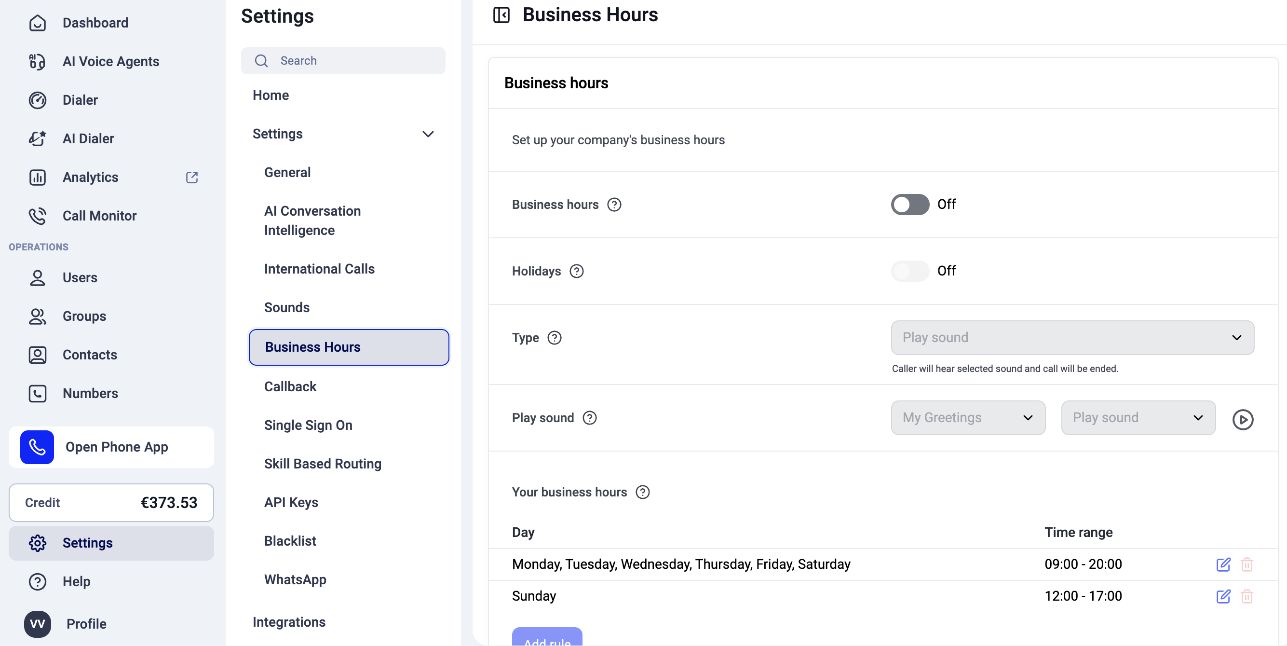Go to Skill Based Routing settings
Image resolution: width=1287 pixels, height=646 pixels.
[x=323, y=464]
